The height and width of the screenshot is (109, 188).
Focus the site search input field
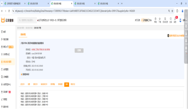click(x=27, y=20)
